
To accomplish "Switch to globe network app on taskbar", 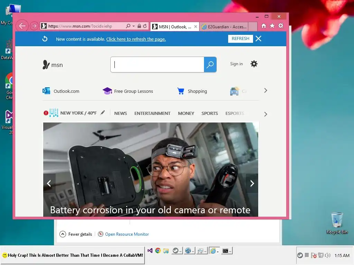I will [189, 251].
